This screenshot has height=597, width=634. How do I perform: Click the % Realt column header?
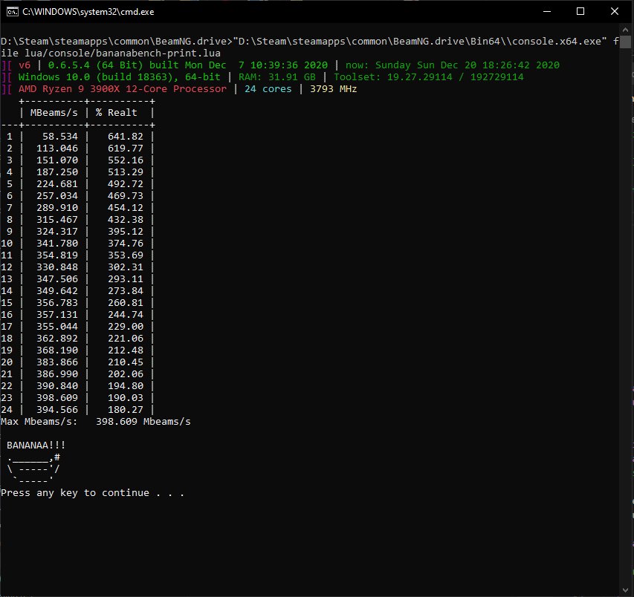click(x=117, y=113)
